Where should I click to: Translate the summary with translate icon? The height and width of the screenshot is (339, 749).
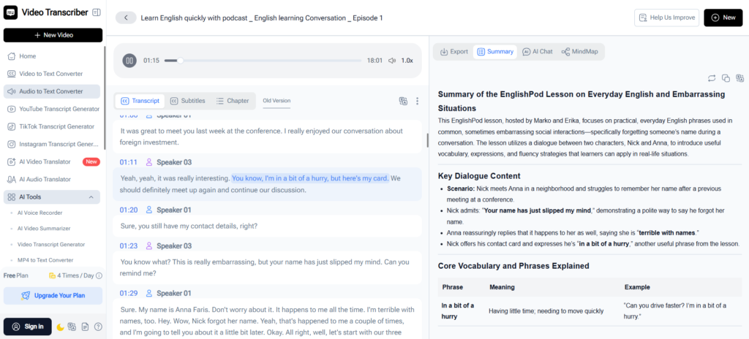tap(740, 78)
